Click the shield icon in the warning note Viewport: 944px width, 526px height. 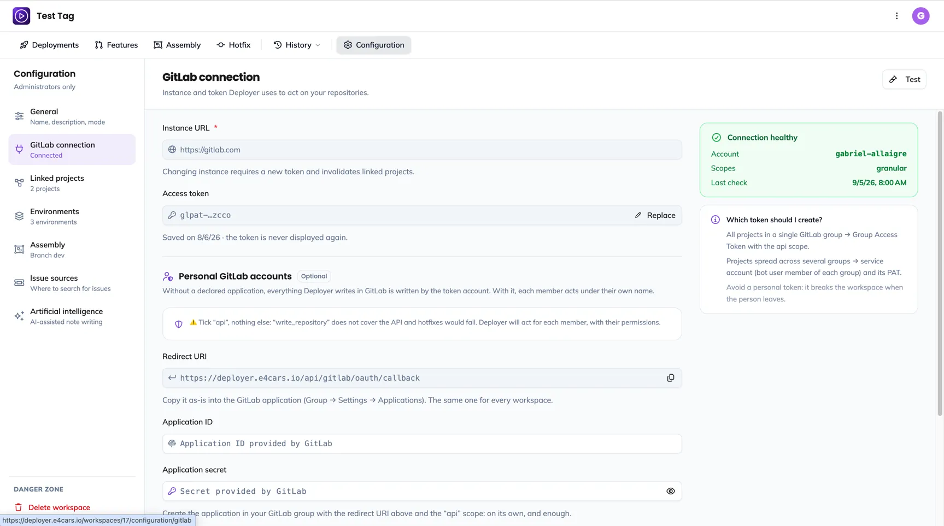pyautogui.click(x=179, y=324)
